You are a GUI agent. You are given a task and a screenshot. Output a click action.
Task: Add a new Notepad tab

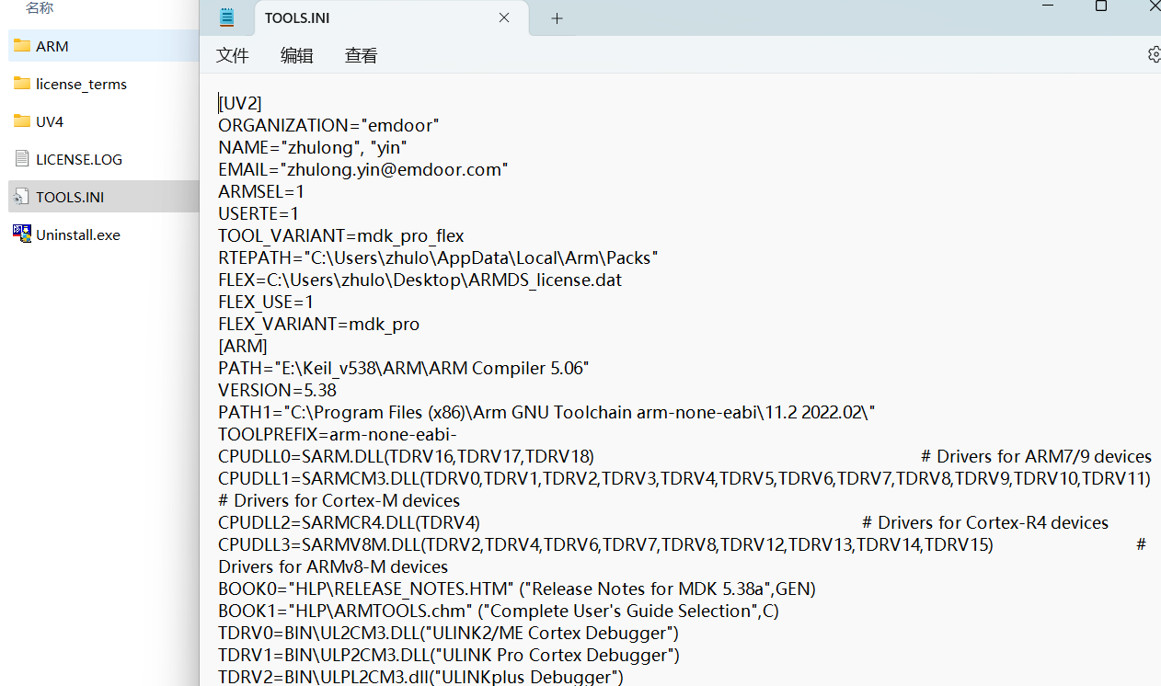tap(557, 18)
